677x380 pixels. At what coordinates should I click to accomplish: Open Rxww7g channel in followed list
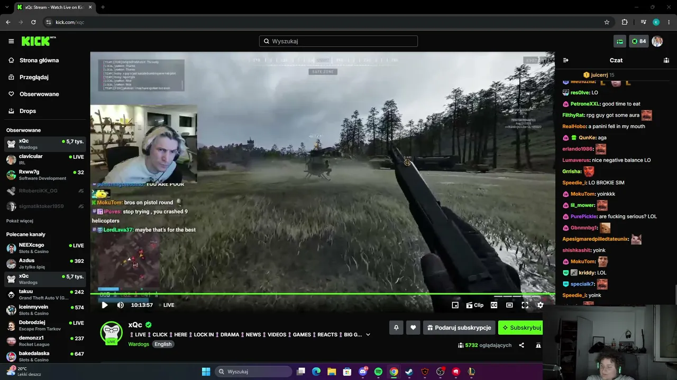(45, 175)
